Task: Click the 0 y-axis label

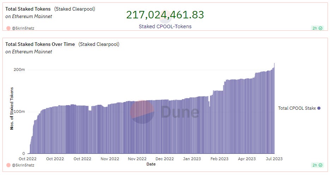Action: (24, 153)
